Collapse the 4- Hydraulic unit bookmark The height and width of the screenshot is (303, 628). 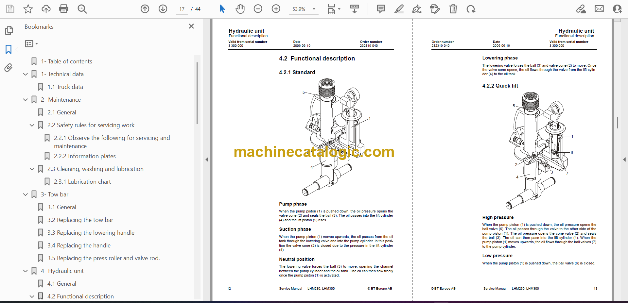click(26, 271)
